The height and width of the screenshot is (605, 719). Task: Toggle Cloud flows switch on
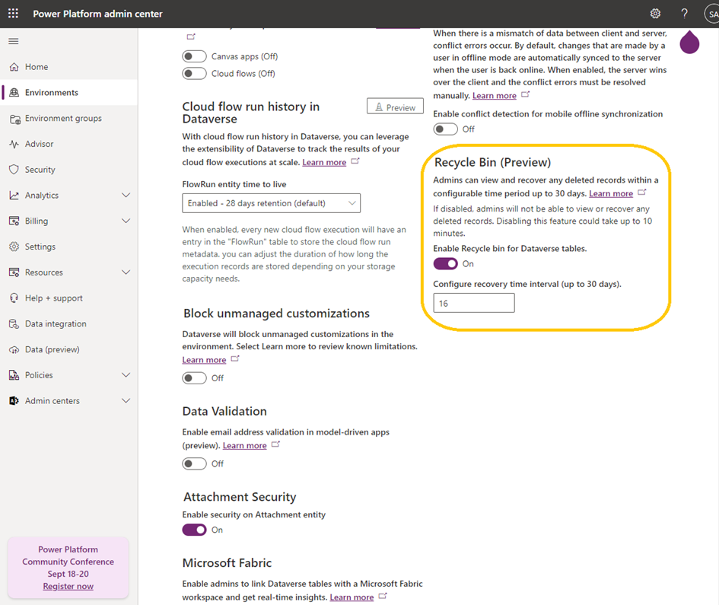point(194,73)
